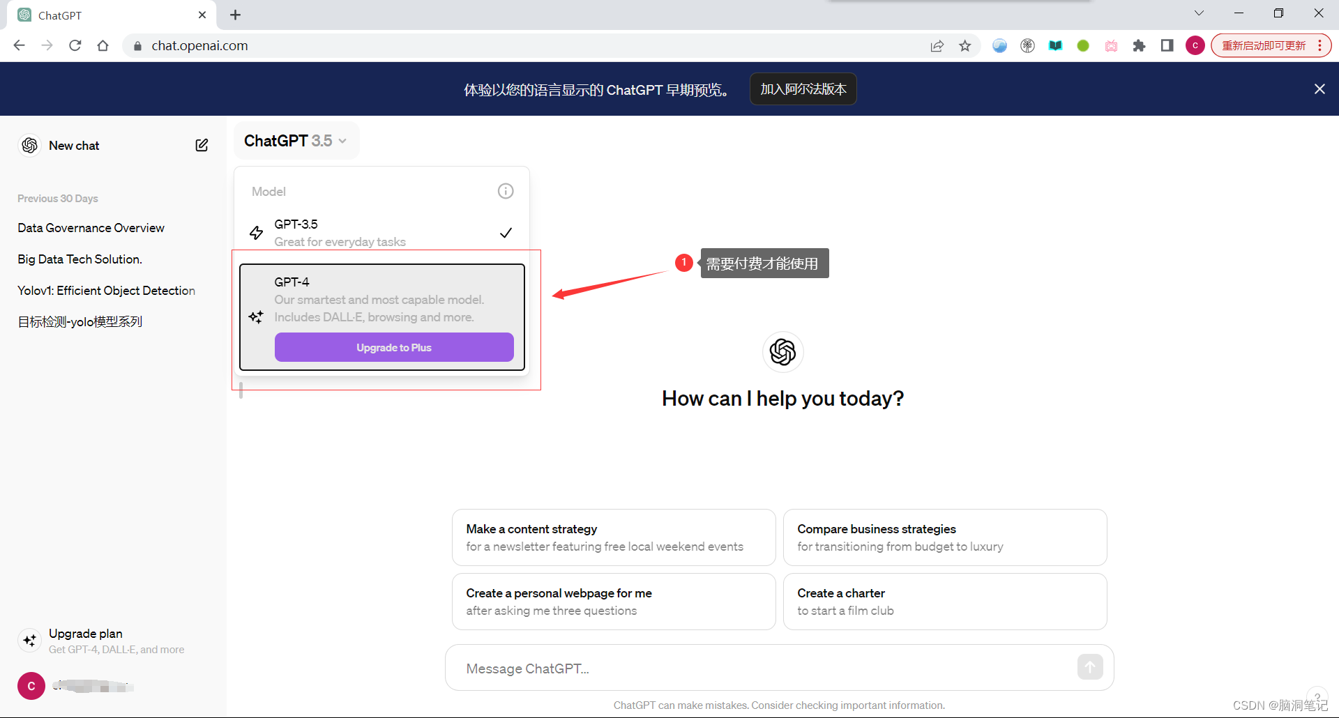Choose Create a personal webpage suggestion
The width and height of the screenshot is (1339, 718).
click(x=614, y=602)
